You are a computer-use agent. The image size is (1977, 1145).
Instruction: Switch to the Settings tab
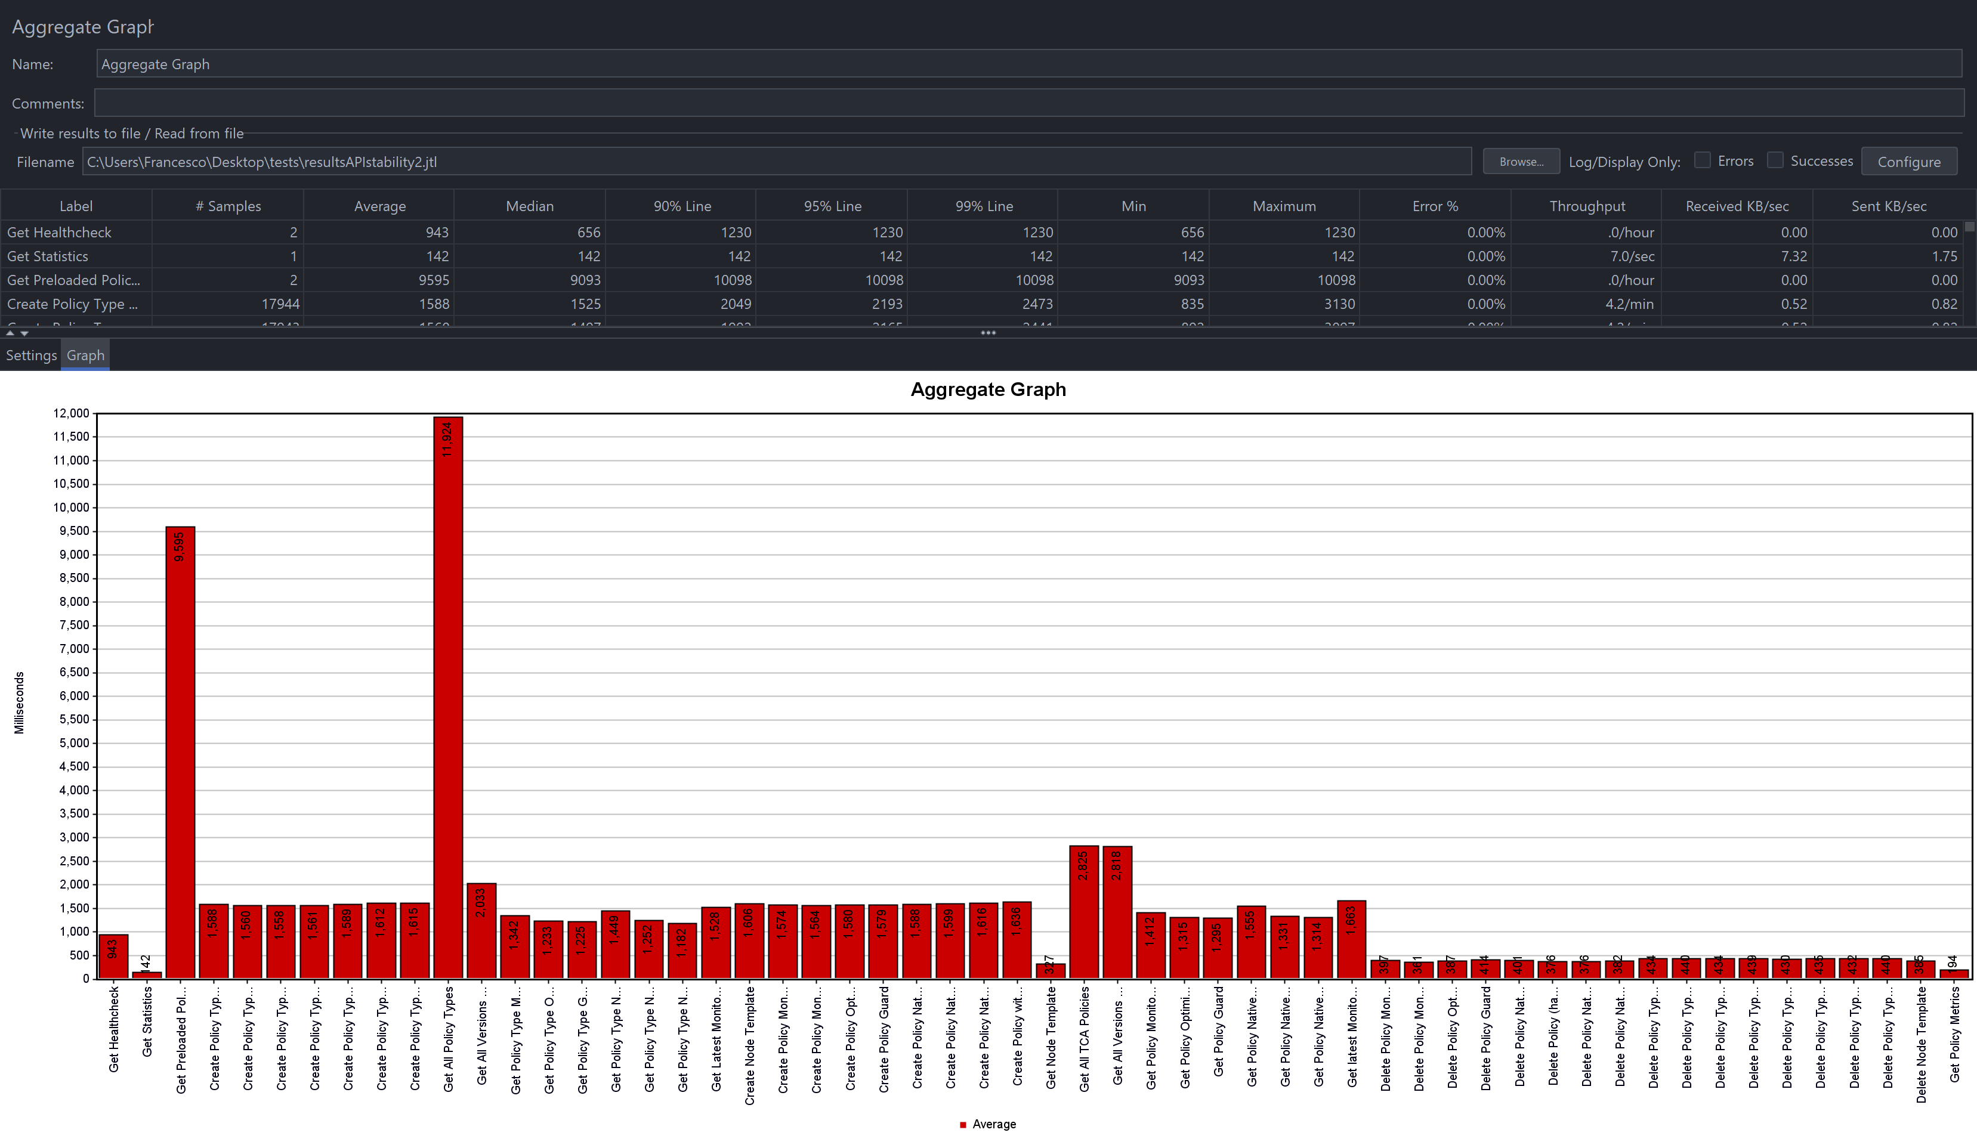32,355
